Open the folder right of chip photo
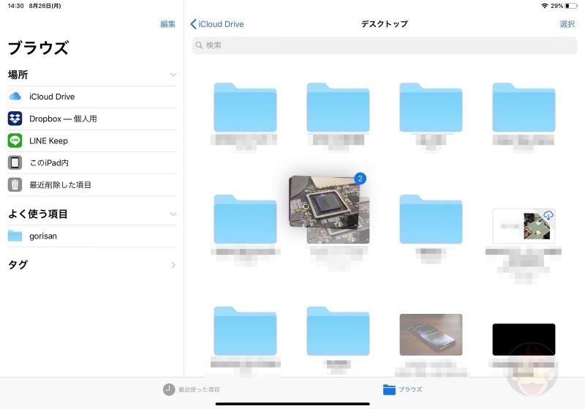The image size is (585, 409). click(x=431, y=219)
